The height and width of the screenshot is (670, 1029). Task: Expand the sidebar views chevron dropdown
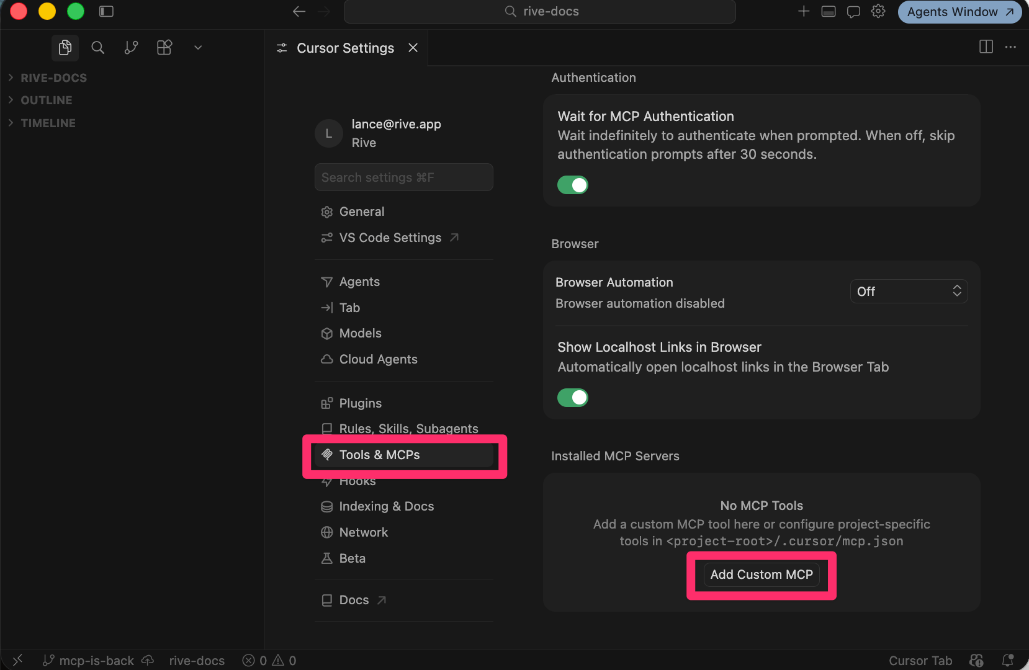[198, 48]
